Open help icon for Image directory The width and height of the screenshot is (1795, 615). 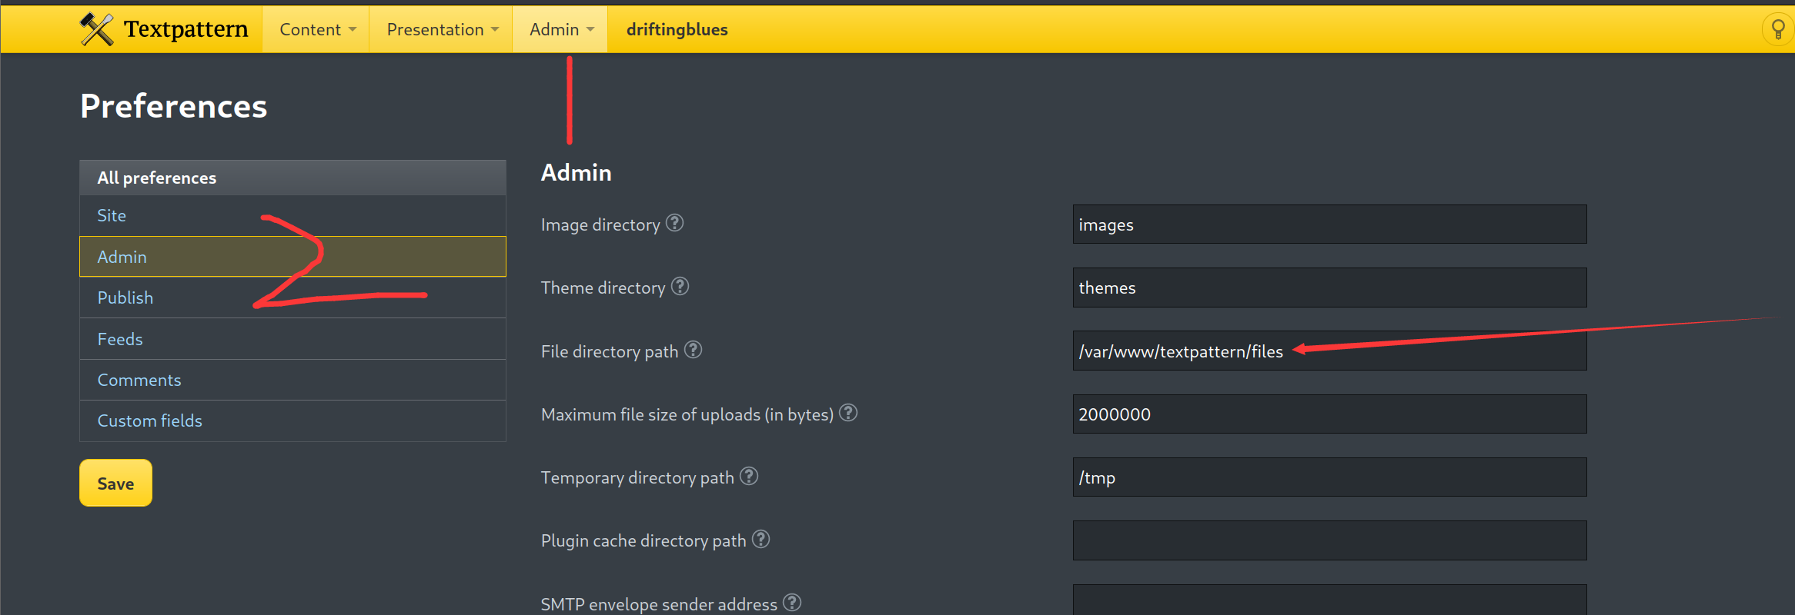(x=675, y=223)
